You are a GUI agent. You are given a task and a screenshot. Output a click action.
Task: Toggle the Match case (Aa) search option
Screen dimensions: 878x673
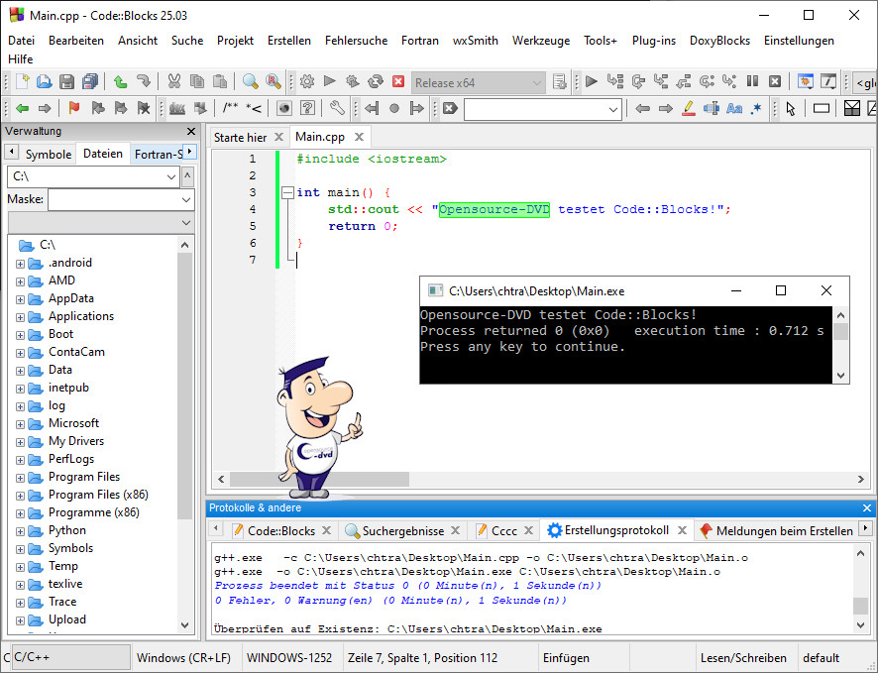(734, 108)
